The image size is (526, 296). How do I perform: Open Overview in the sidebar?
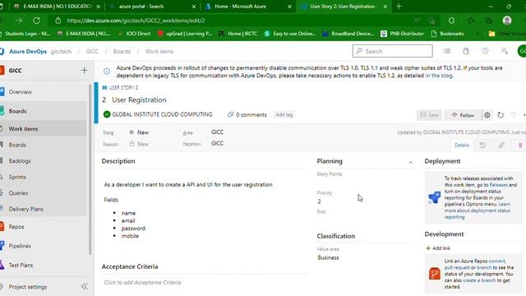click(20, 91)
